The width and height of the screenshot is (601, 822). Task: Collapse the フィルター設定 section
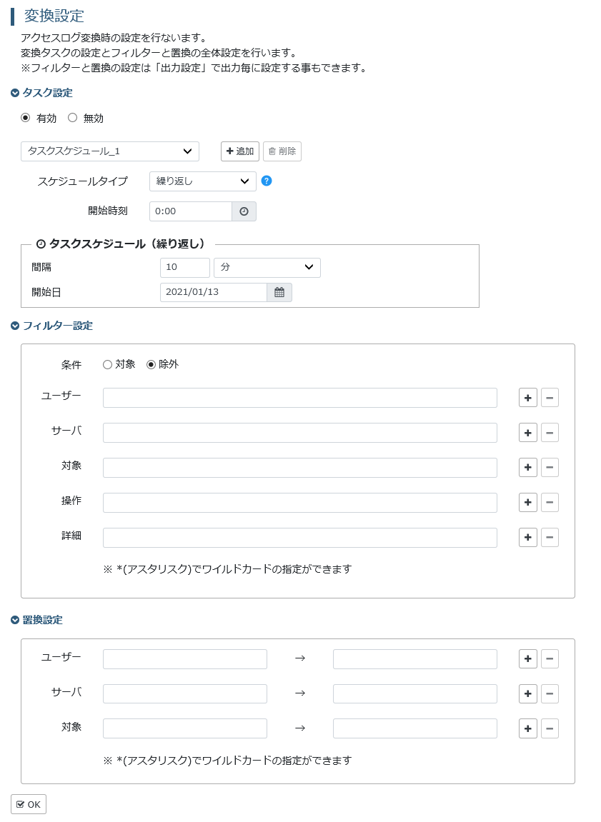tap(52, 326)
